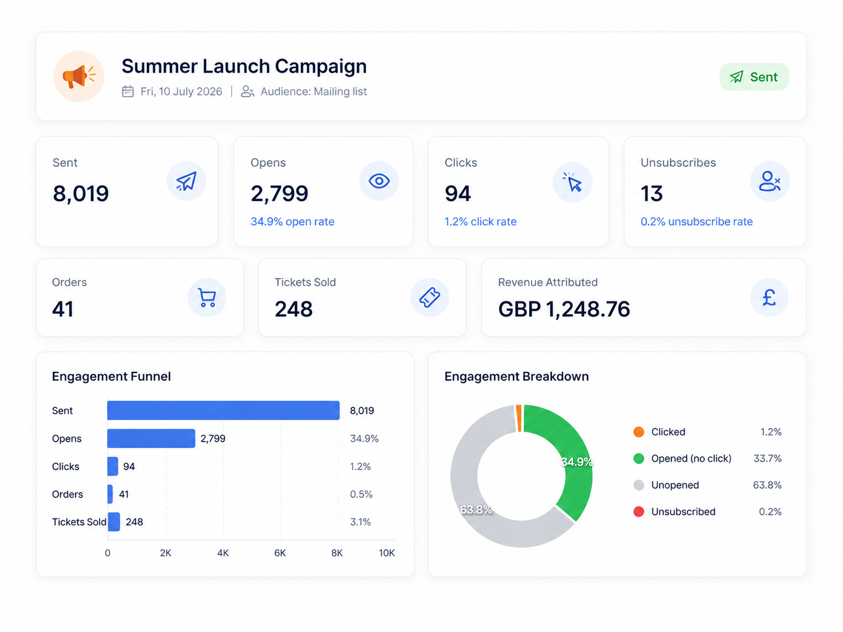
Task: Select the green Opened (no click) legend swatch
Action: pos(639,459)
